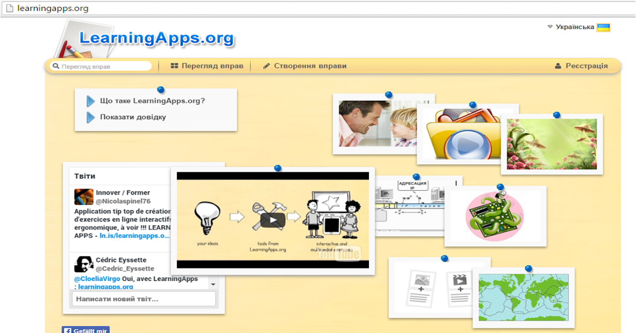Click the user icon beside Реєстрація
The height and width of the screenshot is (333, 636).
click(x=558, y=66)
